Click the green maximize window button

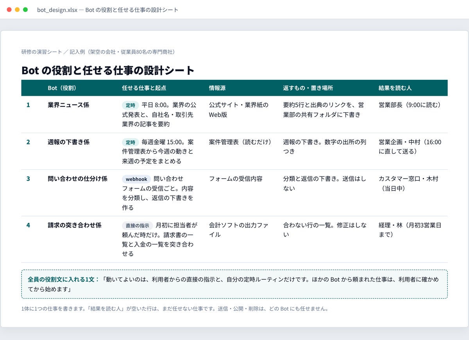click(25, 9)
